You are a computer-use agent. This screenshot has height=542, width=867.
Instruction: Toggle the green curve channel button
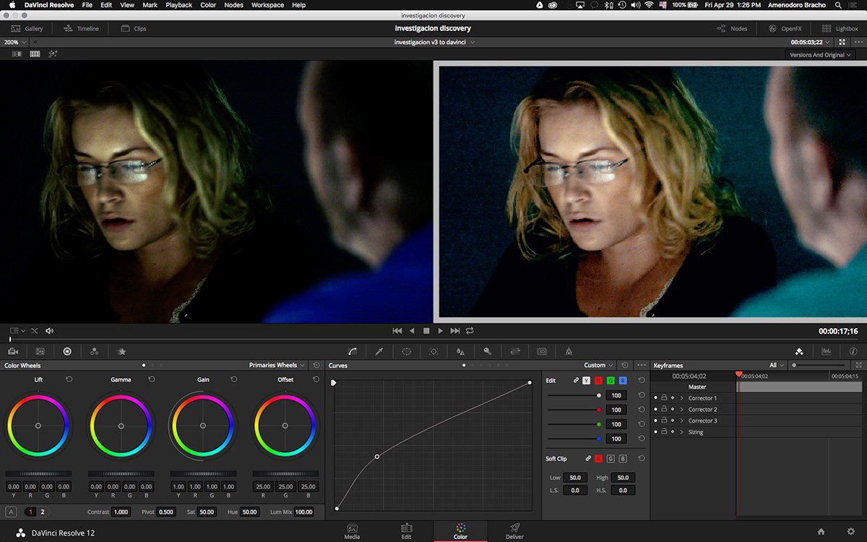(611, 380)
